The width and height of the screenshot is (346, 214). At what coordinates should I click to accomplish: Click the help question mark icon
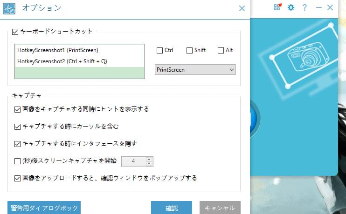pyautogui.click(x=304, y=7)
